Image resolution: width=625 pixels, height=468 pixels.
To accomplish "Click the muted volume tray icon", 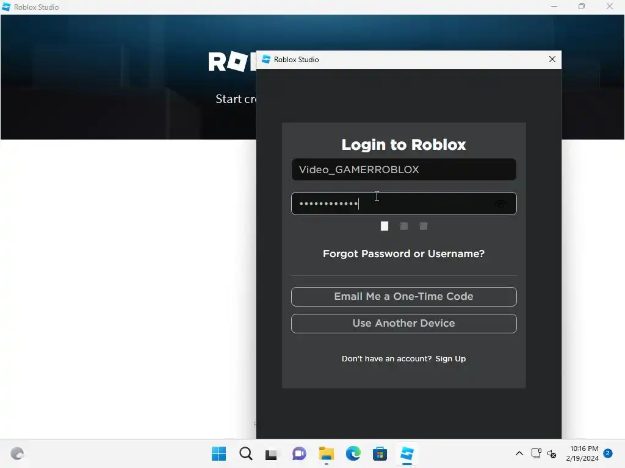I will (x=552, y=453).
